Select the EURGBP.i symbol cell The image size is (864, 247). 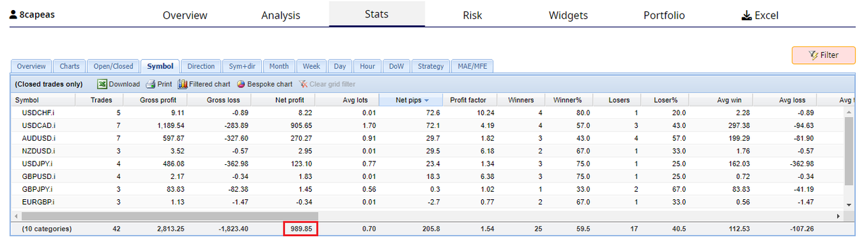click(38, 202)
